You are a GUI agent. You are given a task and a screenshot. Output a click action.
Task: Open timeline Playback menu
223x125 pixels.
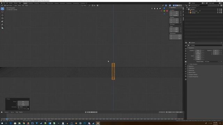coord(7,112)
